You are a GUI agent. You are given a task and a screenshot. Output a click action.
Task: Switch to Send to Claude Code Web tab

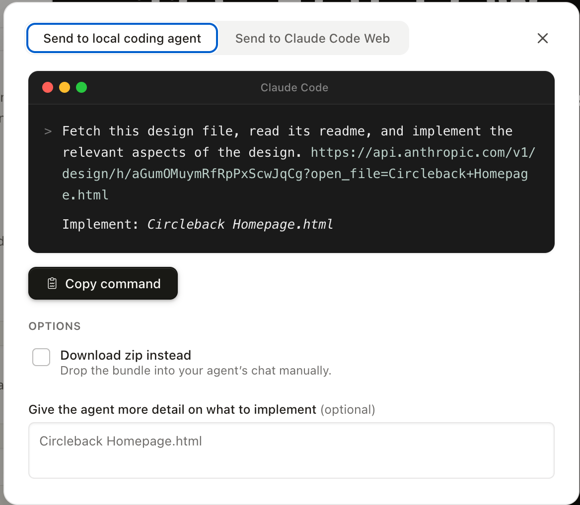tap(312, 38)
